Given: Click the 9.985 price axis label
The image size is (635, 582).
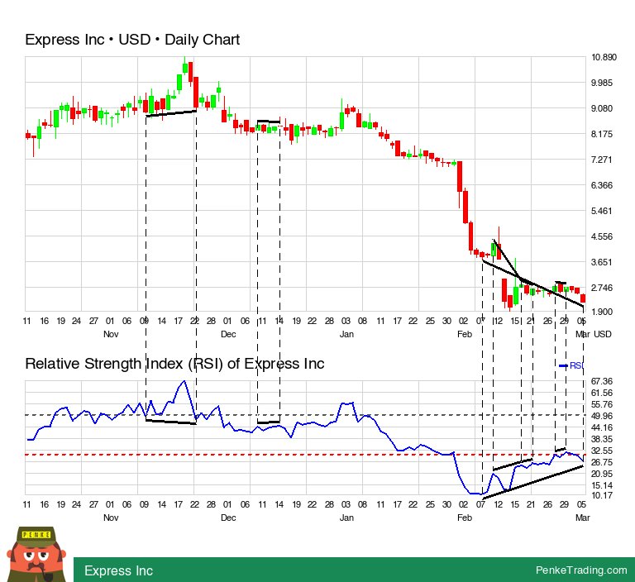Looking at the screenshot, I should (x=602, y=83).
